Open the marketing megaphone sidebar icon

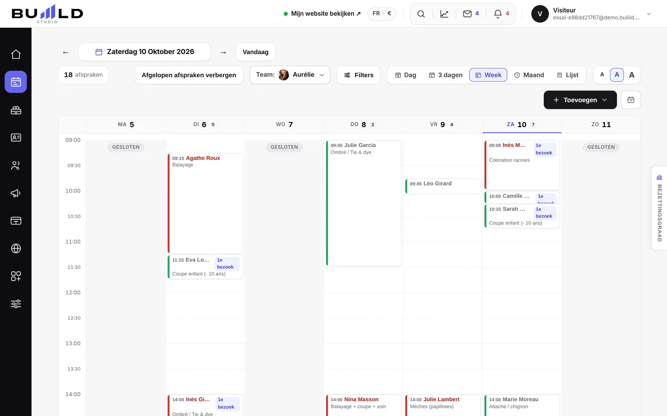tap(16, 193)
